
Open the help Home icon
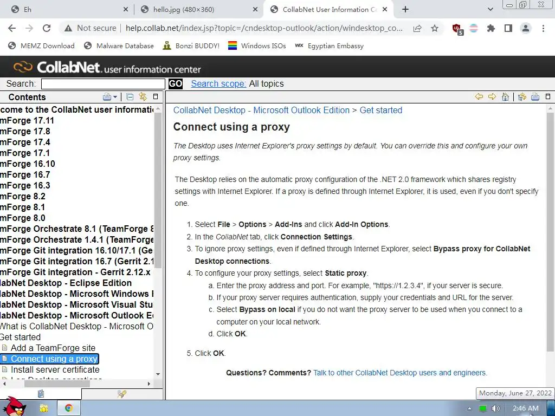pyautogui.click(x=506, y=96)
